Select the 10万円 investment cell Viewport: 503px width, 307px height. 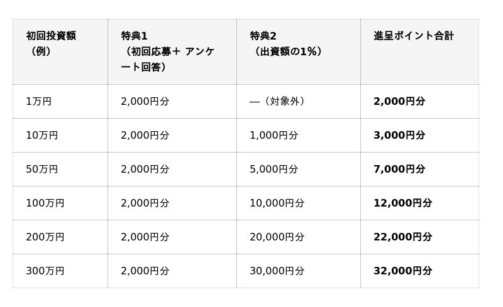click(x=60, y=135)
